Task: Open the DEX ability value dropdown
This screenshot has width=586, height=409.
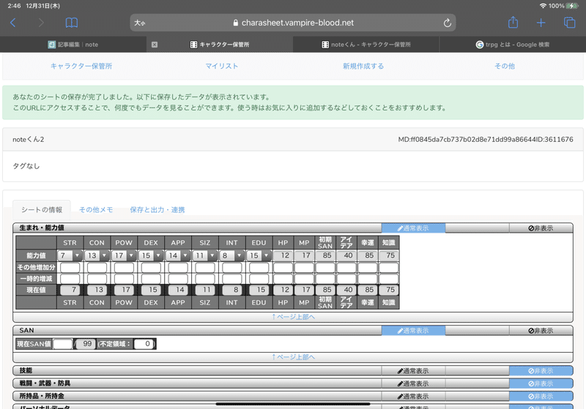Action: tap(151, 255)
